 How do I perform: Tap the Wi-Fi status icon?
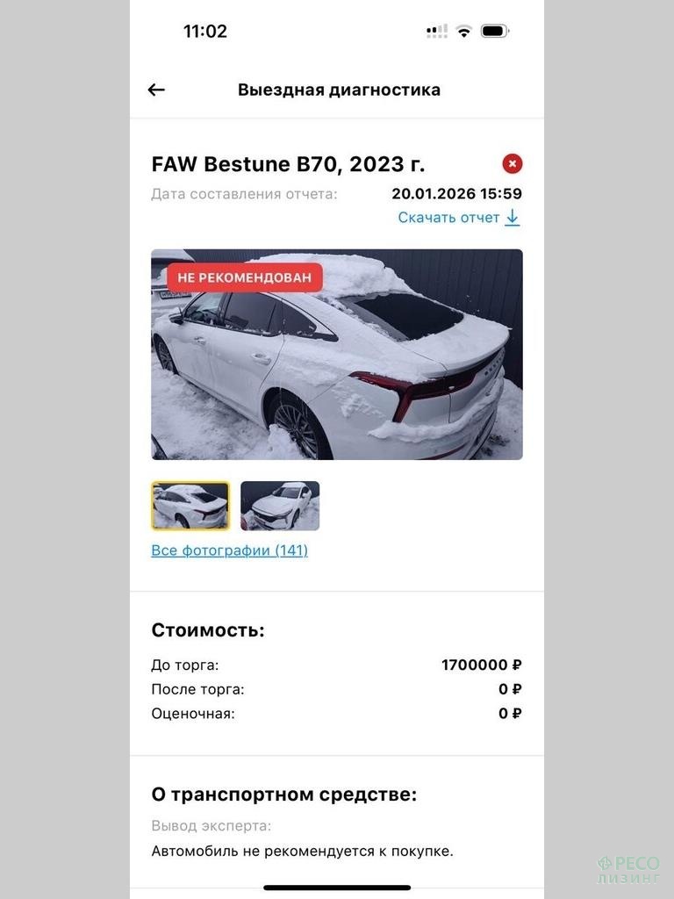463,31
